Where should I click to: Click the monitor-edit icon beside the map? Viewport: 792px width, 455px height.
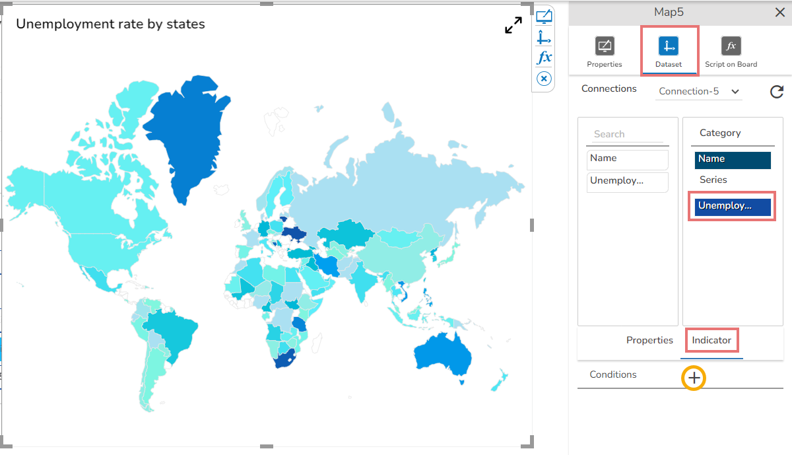543,17
